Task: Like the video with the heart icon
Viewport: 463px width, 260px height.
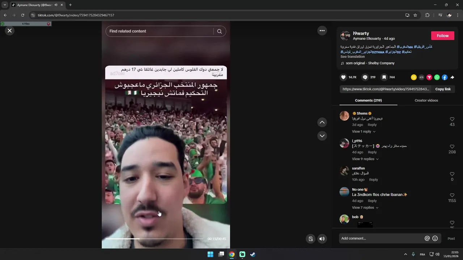Action: tap(344, 77)
